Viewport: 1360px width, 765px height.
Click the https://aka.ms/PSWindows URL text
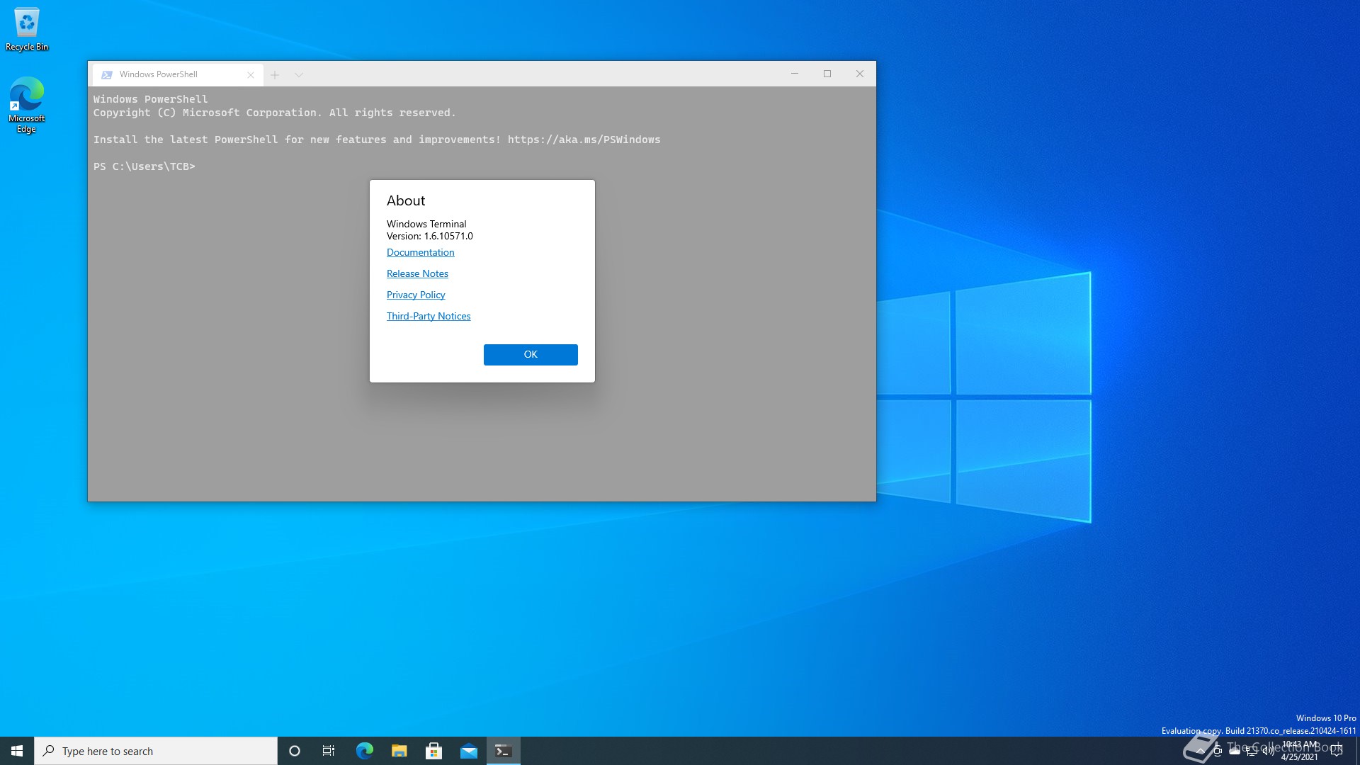584,140
